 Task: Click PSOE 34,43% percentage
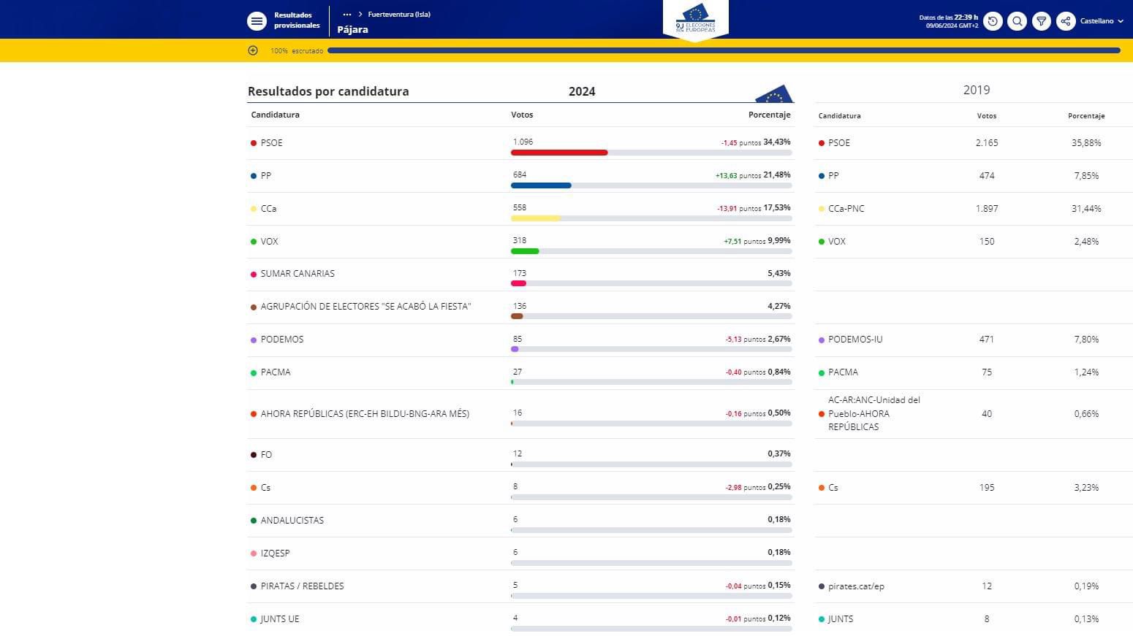tap(777, 142)
